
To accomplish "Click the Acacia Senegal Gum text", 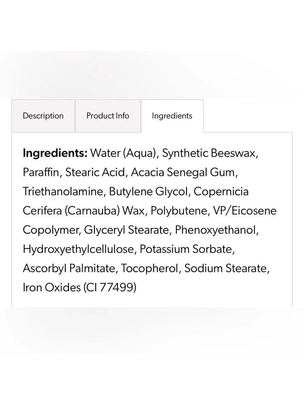I will pos(183,173).
